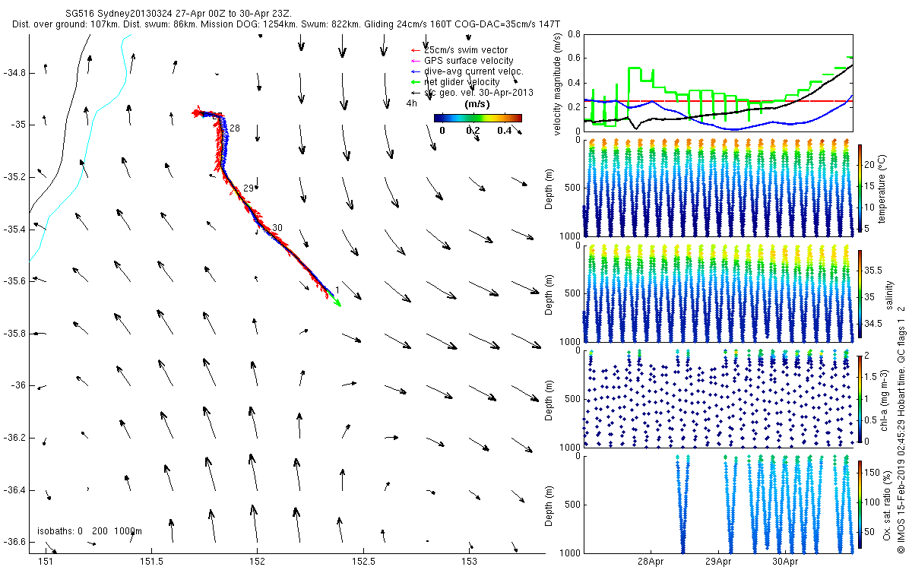The image size is (912, 570).
Task: Click the green arrowhead at track end
Action: (337, 302)
